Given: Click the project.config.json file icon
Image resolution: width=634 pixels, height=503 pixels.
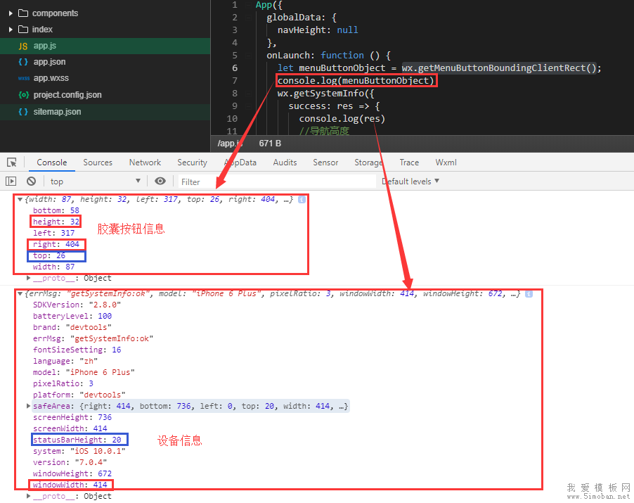Looking at the screenshot, I should point(23,95).
